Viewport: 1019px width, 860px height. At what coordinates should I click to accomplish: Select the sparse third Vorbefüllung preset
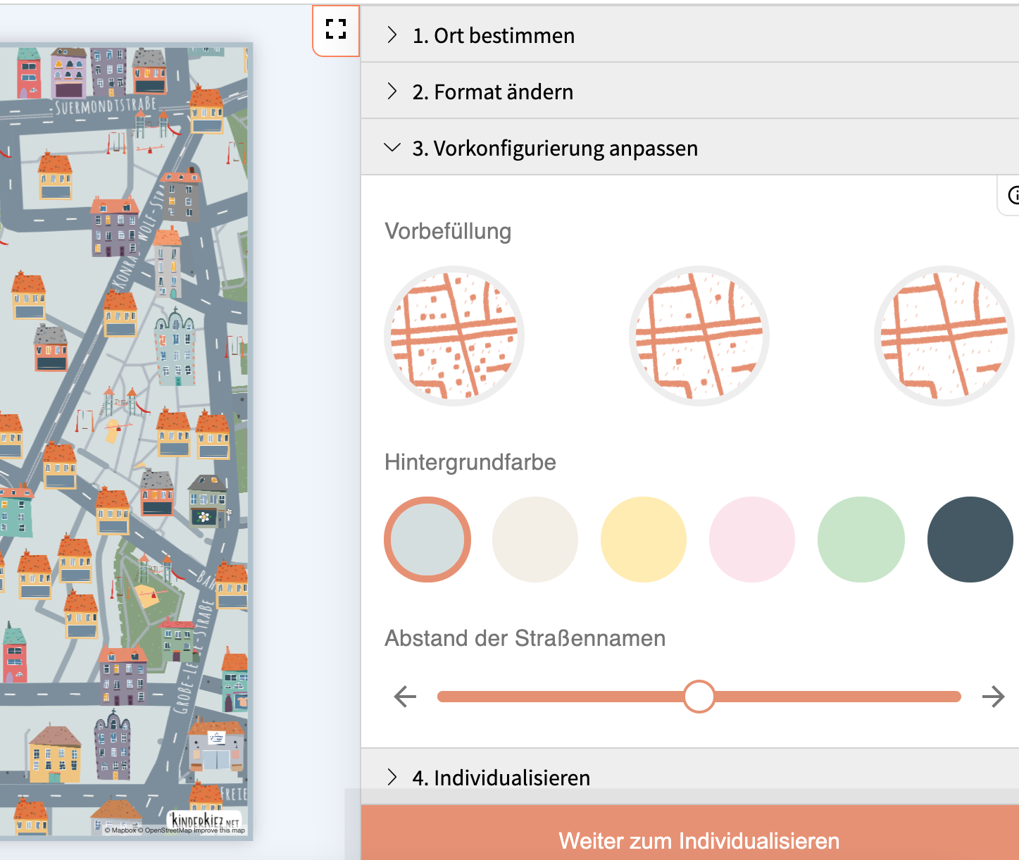(943, 336)
